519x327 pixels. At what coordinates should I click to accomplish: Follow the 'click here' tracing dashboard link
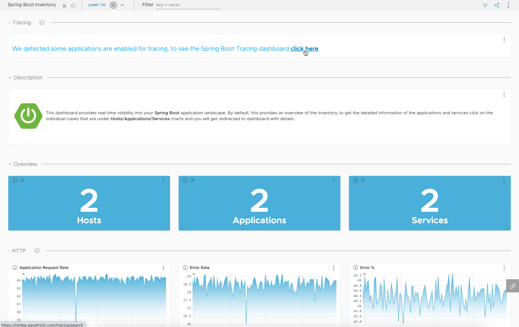coord(304,49)
